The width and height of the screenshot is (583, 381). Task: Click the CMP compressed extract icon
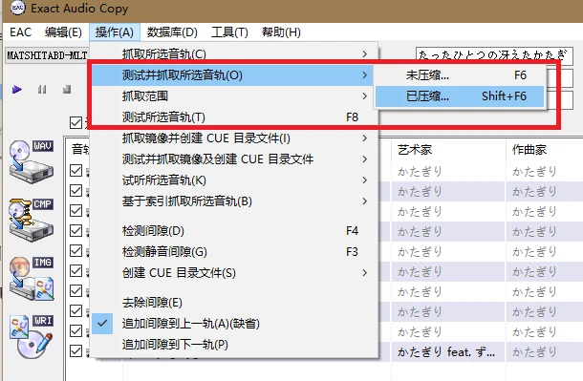click(32, 220)
